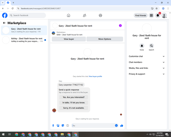Send a thumbs-up like

[122, 126]
